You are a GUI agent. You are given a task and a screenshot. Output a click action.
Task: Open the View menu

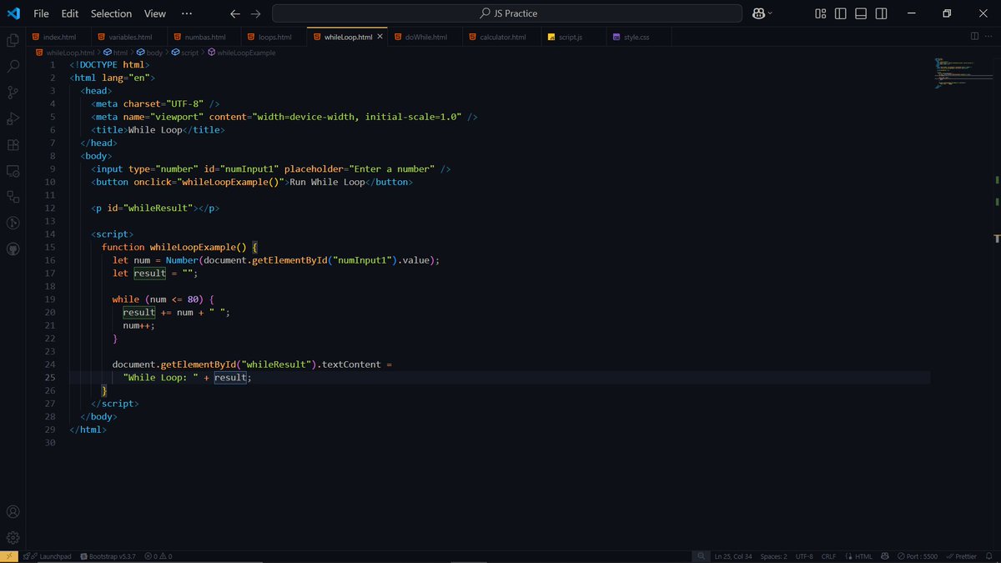tap(155, 13)
